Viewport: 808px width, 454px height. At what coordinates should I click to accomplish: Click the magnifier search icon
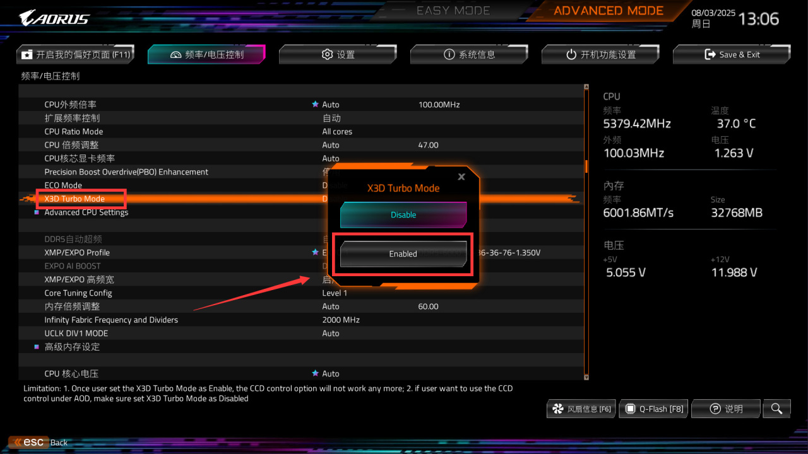tap(776, 409)
